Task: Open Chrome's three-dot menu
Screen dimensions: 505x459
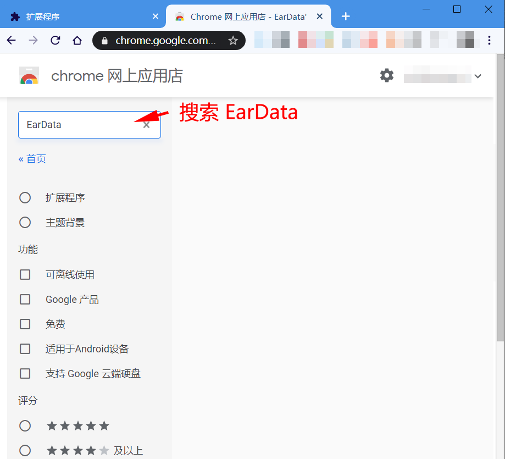Action: coord(489,40)
